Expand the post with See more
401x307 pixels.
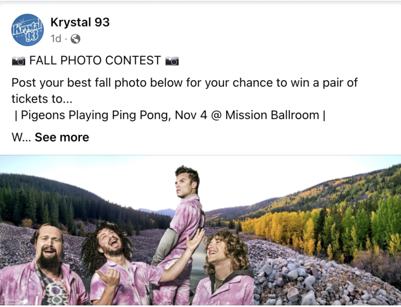tap(62, 137)
